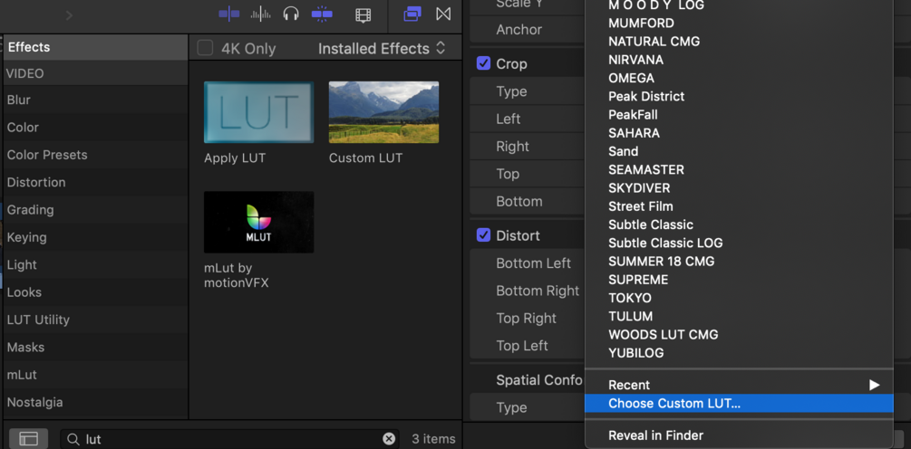Image resolution: width=911 pixels, height=449 pixels.
Task: Show the Effects browser icon
Action: click(x=412, y=14)
